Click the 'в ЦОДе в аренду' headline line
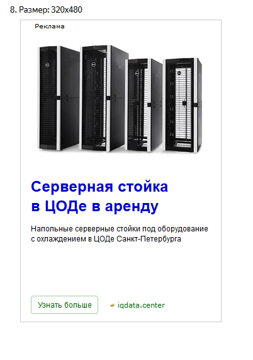This screenshot has height=360, width=253. 94,206
